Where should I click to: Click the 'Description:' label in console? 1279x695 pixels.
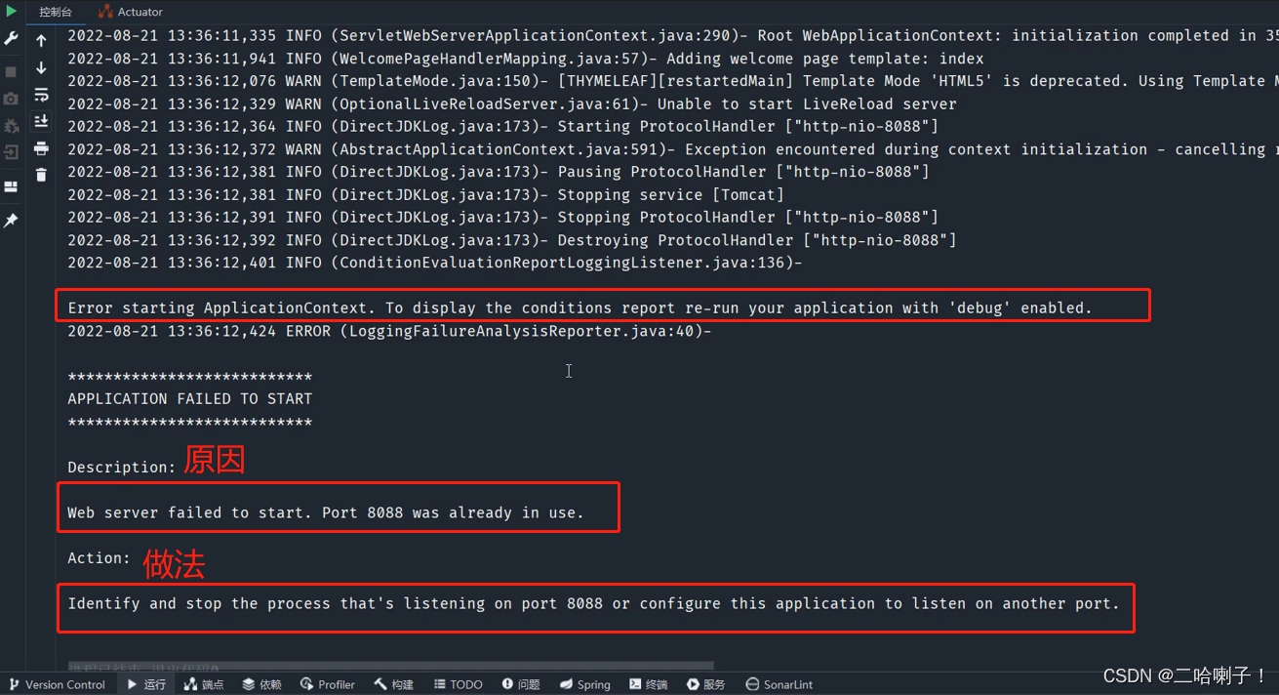tap(122, 468)
